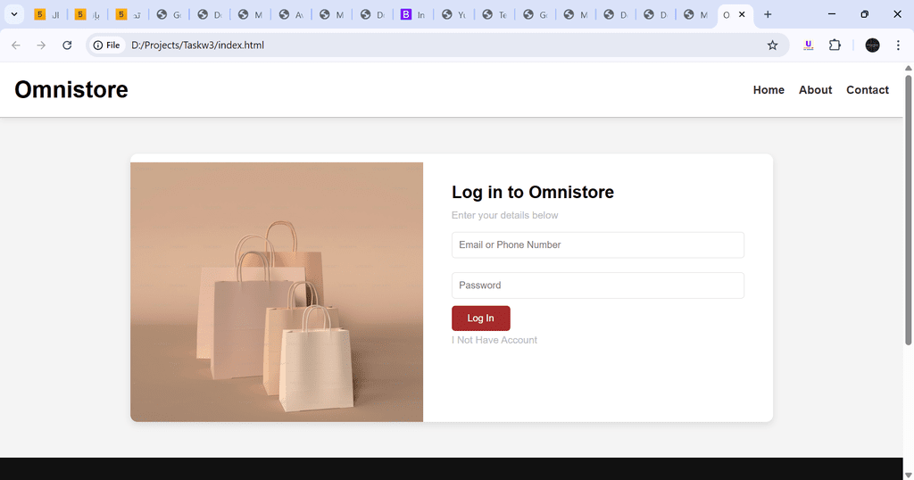The height and width of the screenshot is (480, 914).
Task: Reload the page with the refresh icon
Action: point(67,45)
